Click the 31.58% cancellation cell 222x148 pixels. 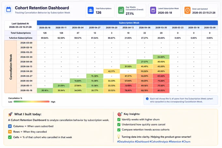tap(128, 66)
